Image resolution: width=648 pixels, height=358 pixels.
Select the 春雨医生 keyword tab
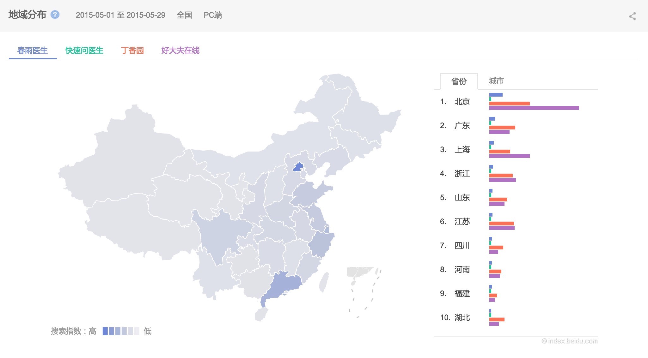click(33, 51)
